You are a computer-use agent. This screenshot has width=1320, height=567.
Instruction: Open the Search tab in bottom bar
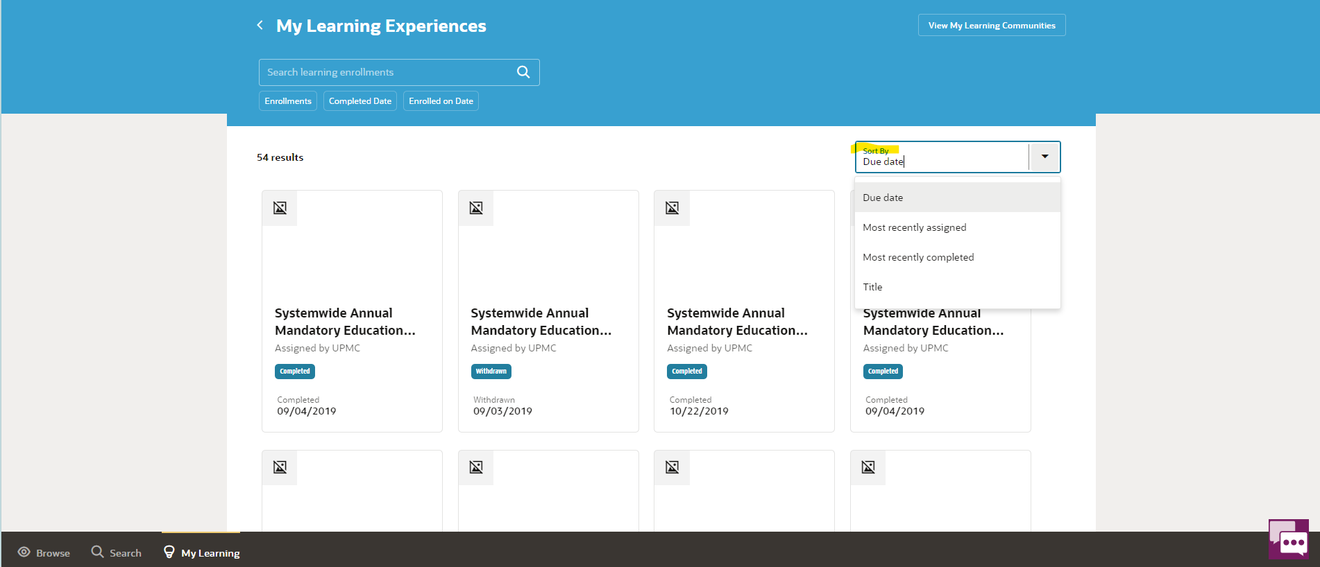click(117, 552)
